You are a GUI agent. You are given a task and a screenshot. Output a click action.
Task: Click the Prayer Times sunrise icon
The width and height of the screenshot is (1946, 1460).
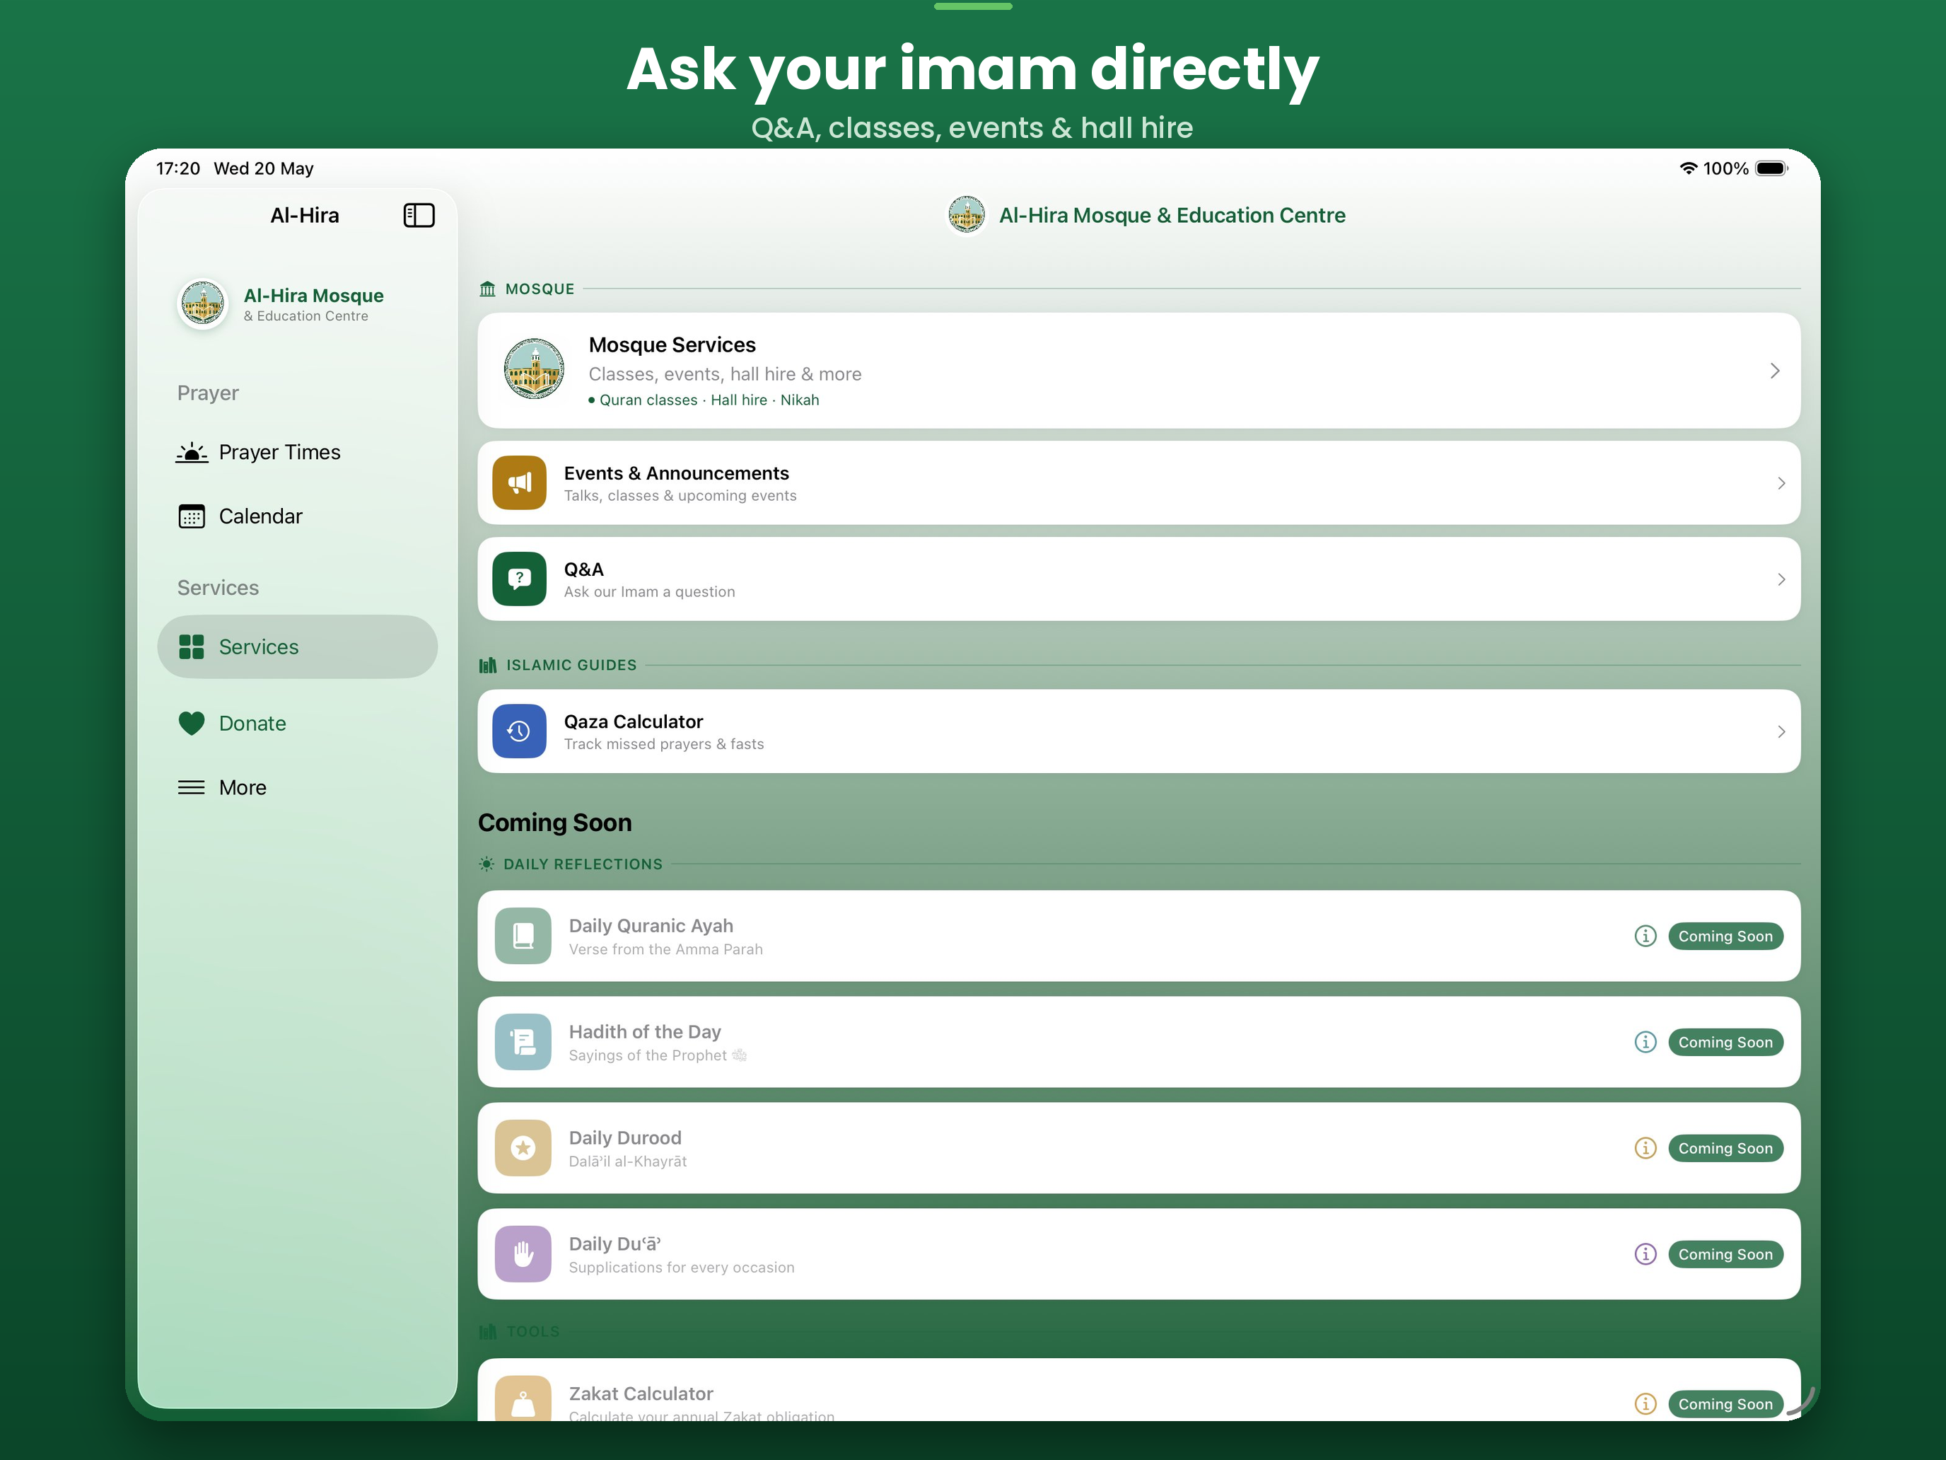(x=191, y=452)
